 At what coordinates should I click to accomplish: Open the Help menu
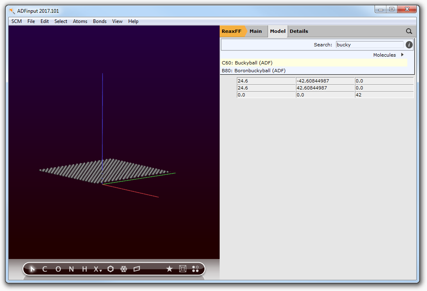[133, 21]
